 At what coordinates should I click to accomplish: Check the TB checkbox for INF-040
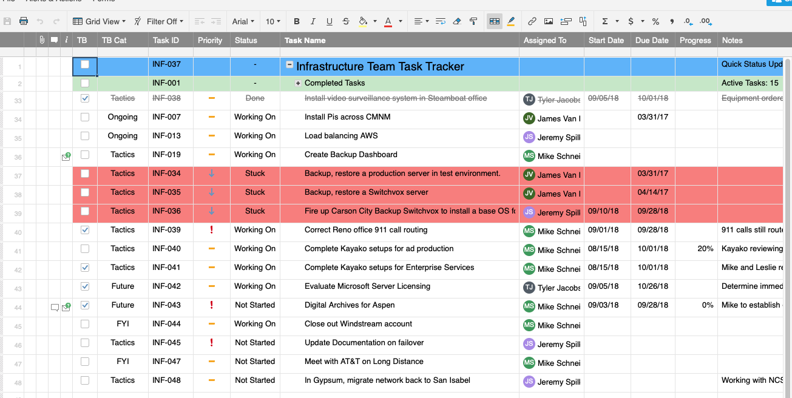(85, 249)
